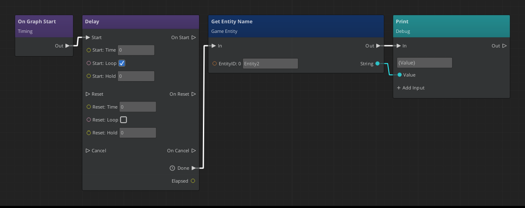The width and height of the screenshot is (525, 208).
Task: Click the Elapsed output port circle
Action: pyautogui.click(x=193, y=181)
